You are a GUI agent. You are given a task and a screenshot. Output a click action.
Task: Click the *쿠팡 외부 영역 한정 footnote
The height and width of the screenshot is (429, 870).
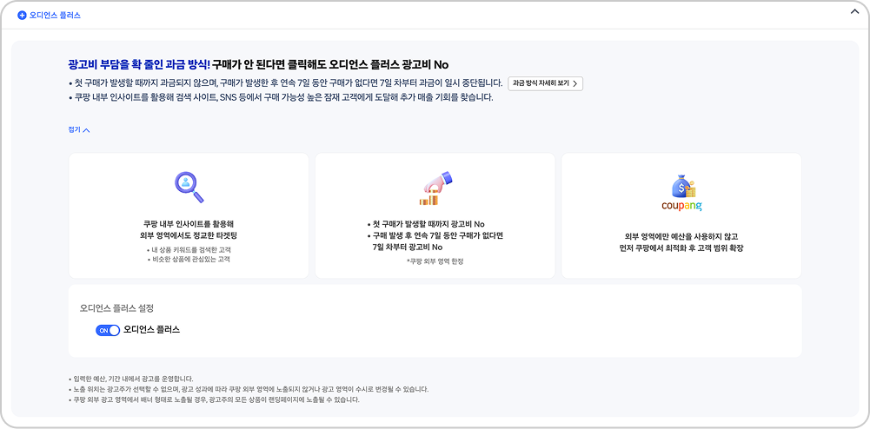435,261
